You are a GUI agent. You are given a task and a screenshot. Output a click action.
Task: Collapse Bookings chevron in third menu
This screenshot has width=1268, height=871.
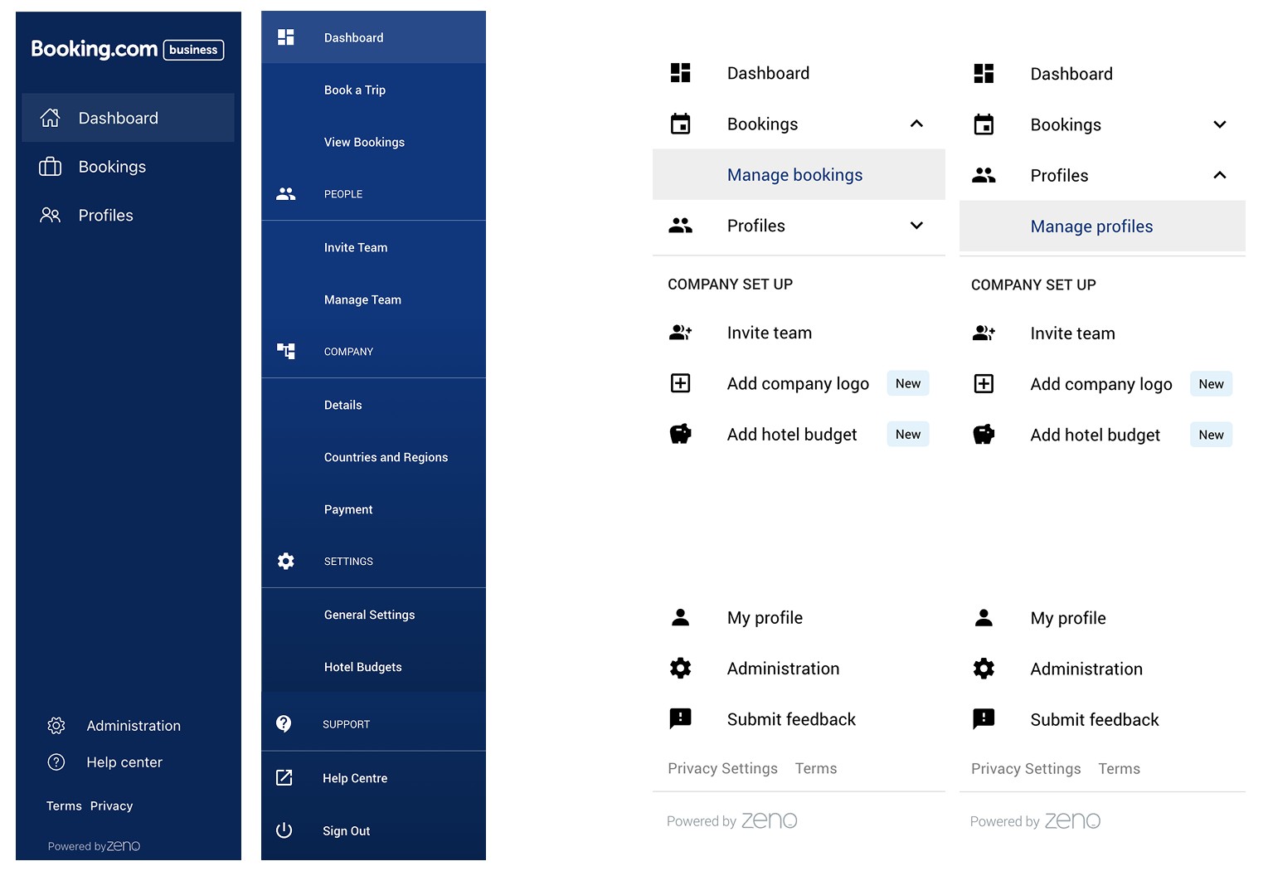point(916,124)
